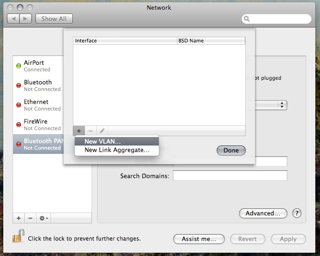Click the add virtual interface plus button
Image resolution: width=320 pixels, height=256 pixels.
79,131
